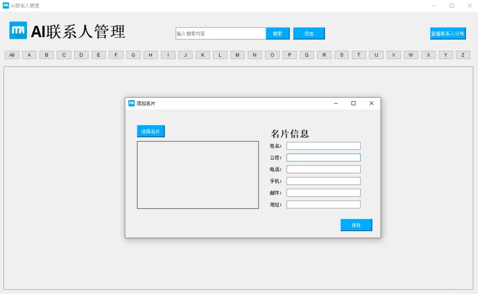This screenshot has width=478, height=294.
Task: Select the letter Q filter
Action: (x=307, y=55)
